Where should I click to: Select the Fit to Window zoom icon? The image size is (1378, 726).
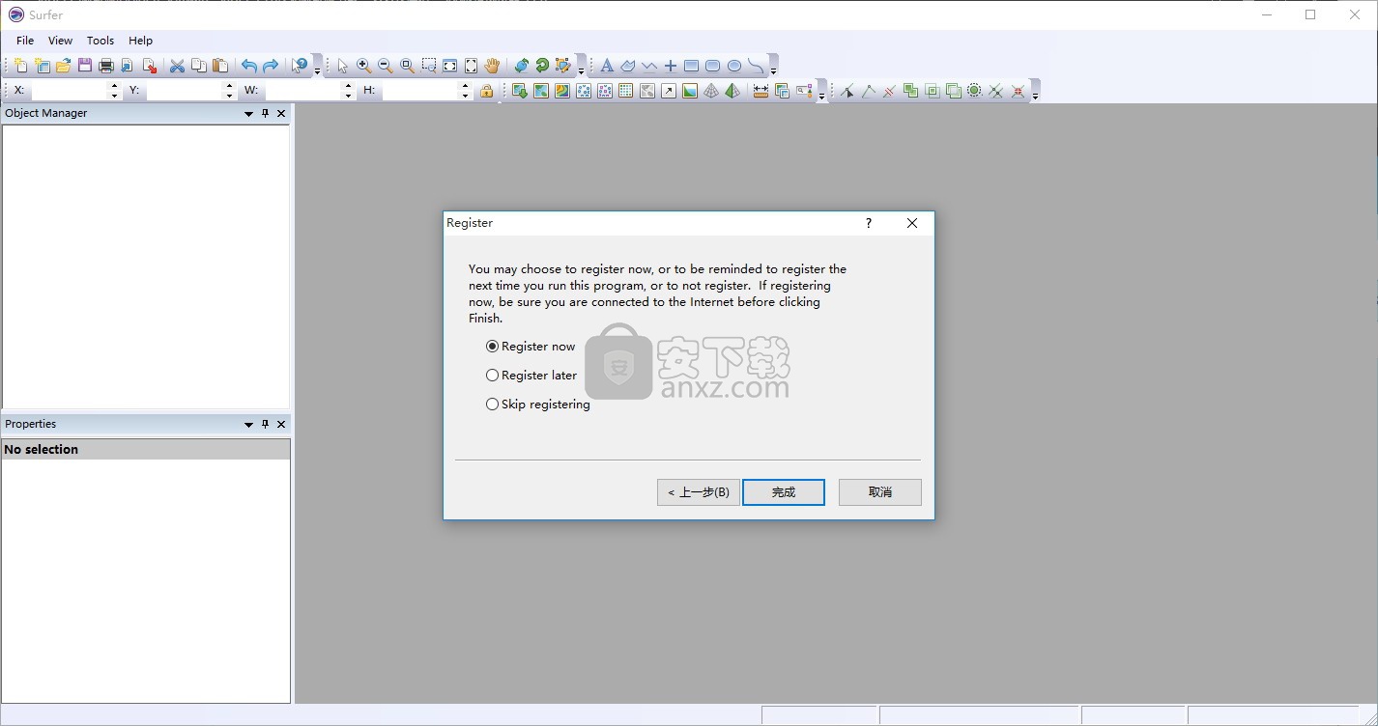click(450, 66)
